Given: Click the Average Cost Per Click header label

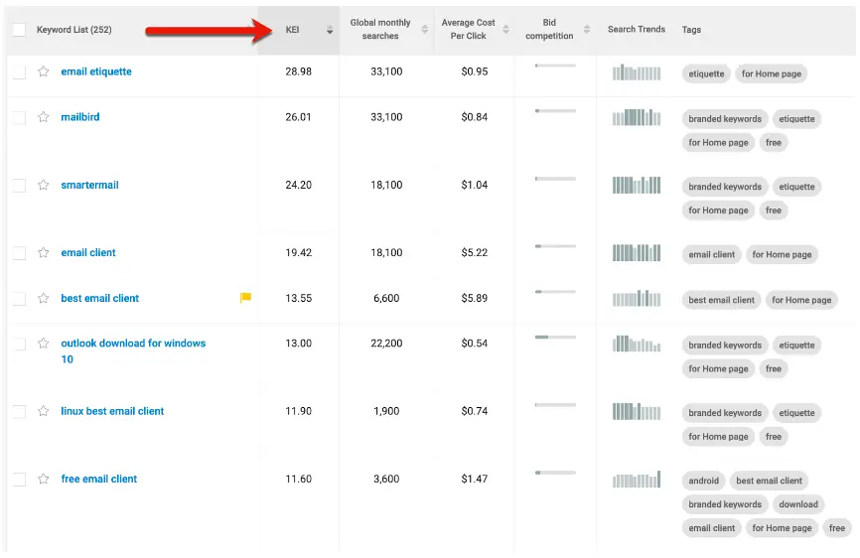Looking at the screenshot, I should 468,29.
